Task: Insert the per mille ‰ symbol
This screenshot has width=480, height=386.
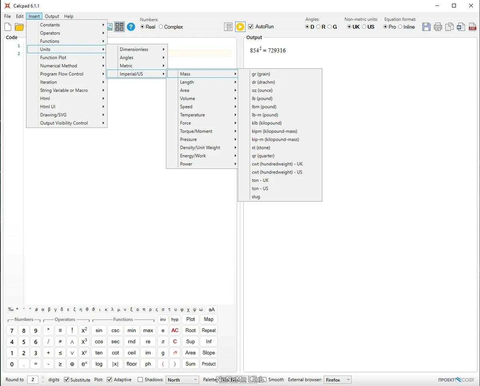Action: click(x=11, y=309)
